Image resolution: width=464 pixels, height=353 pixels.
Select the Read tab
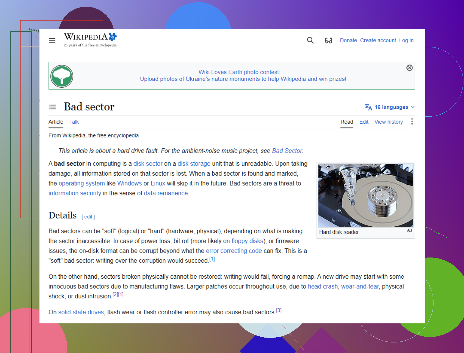(x=347, y=122)
